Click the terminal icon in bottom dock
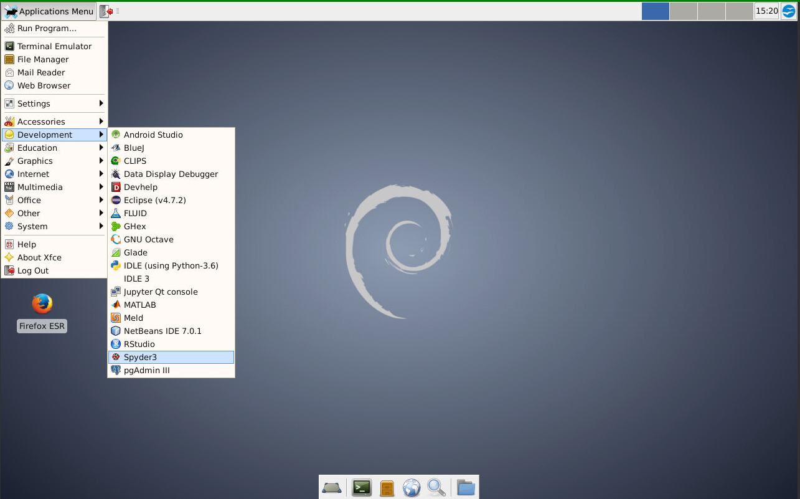This screenshot has width=800, height=499. point(362,487)
